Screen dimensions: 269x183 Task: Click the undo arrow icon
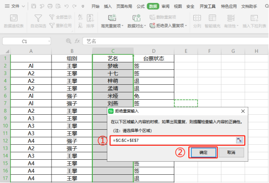(67, 6)
